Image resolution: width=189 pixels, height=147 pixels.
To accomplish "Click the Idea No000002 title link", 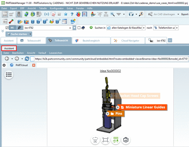I will tap(110, 71).
